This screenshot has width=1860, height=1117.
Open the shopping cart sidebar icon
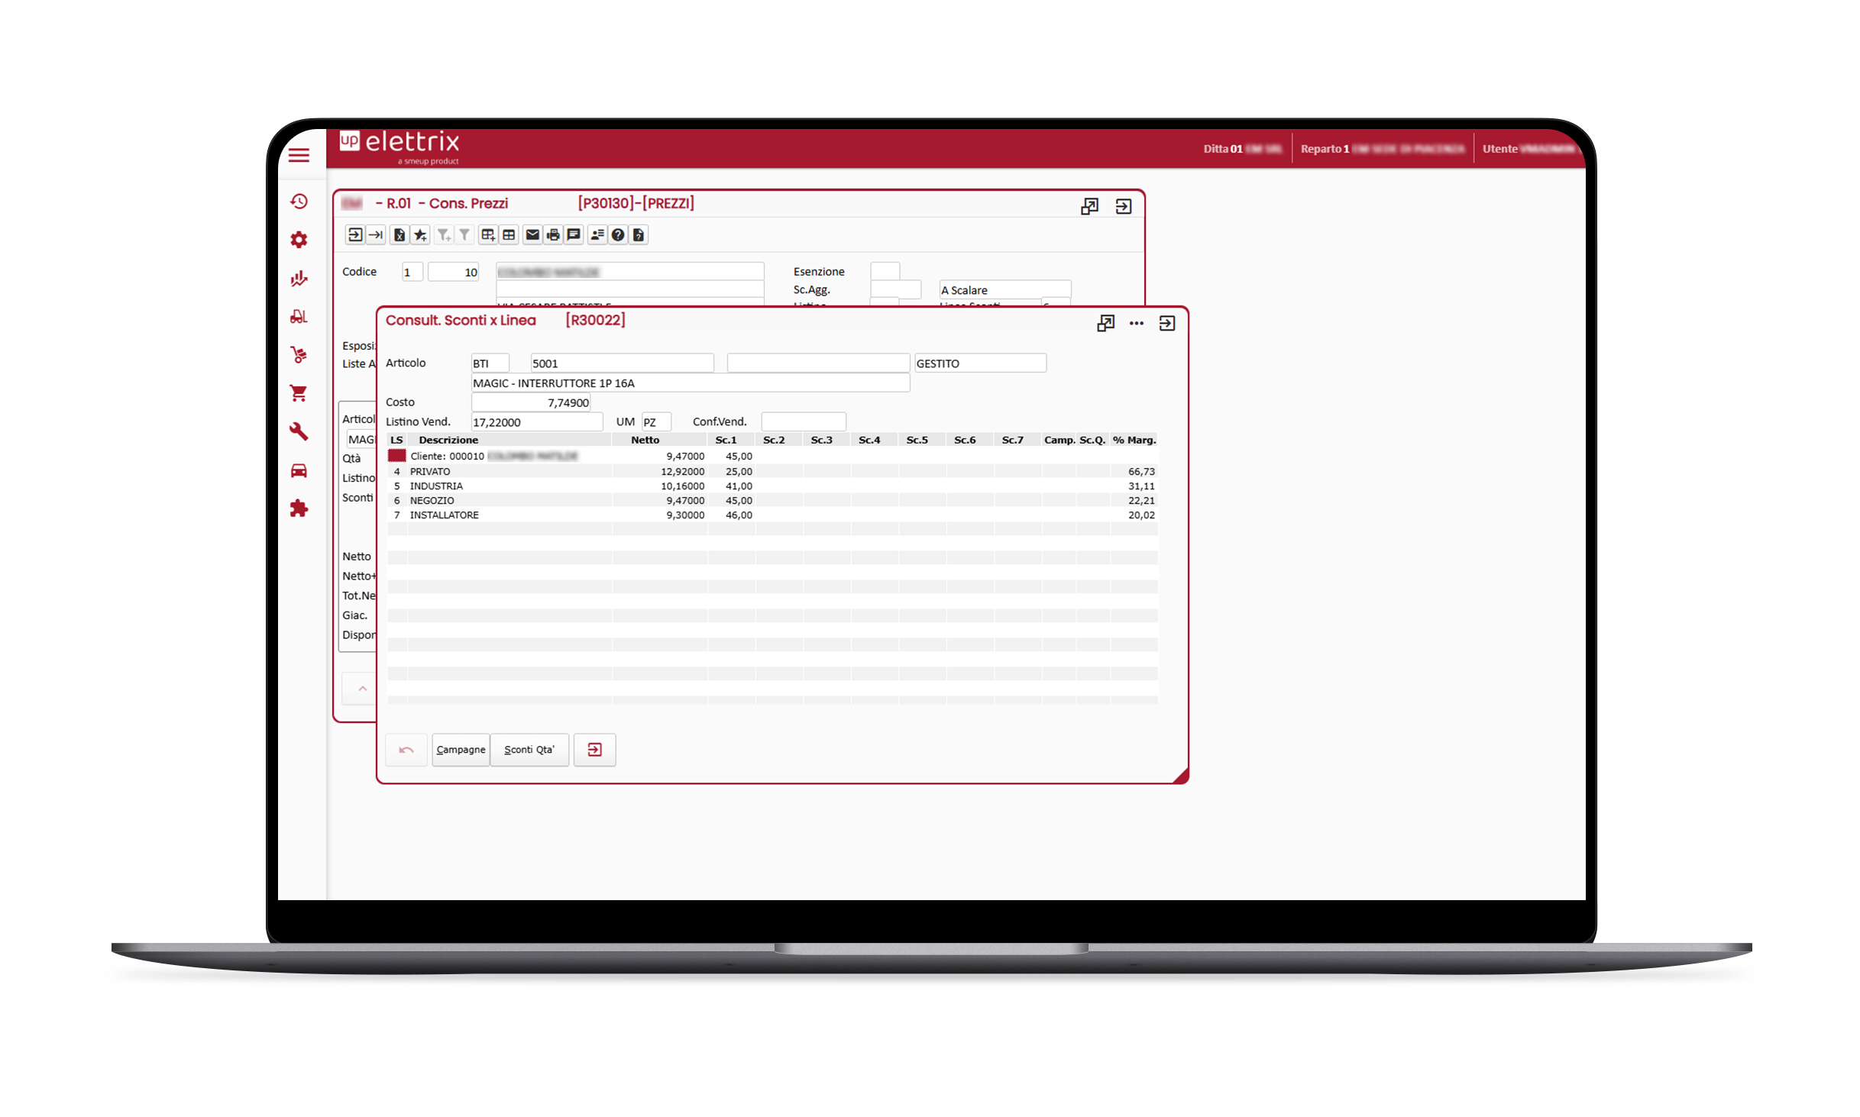point(299,393)
